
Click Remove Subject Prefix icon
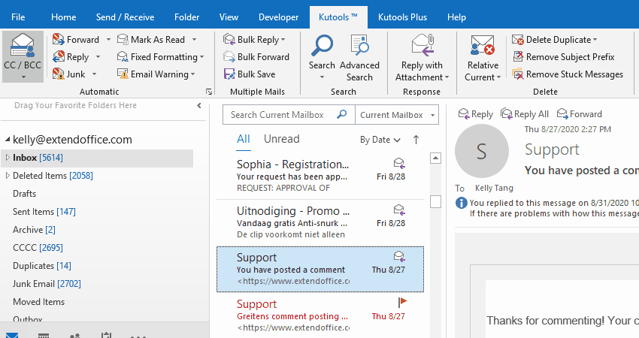tap(517, 56)
